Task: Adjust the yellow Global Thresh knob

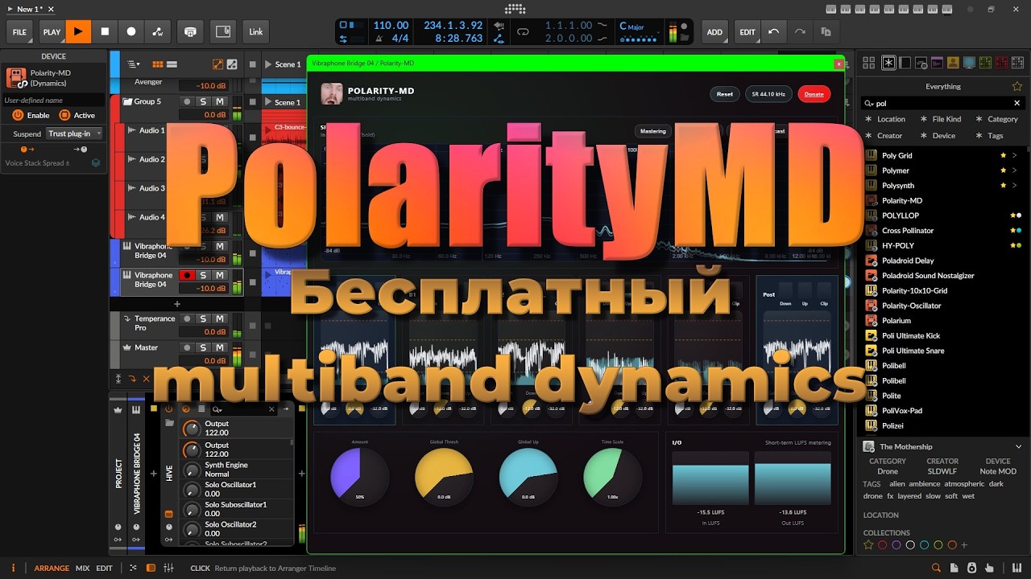Action: click(444, 476)
